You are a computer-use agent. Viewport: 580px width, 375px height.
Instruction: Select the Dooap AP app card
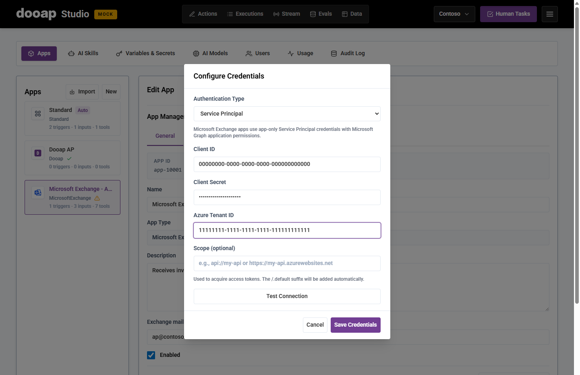(x=72, y=158)
